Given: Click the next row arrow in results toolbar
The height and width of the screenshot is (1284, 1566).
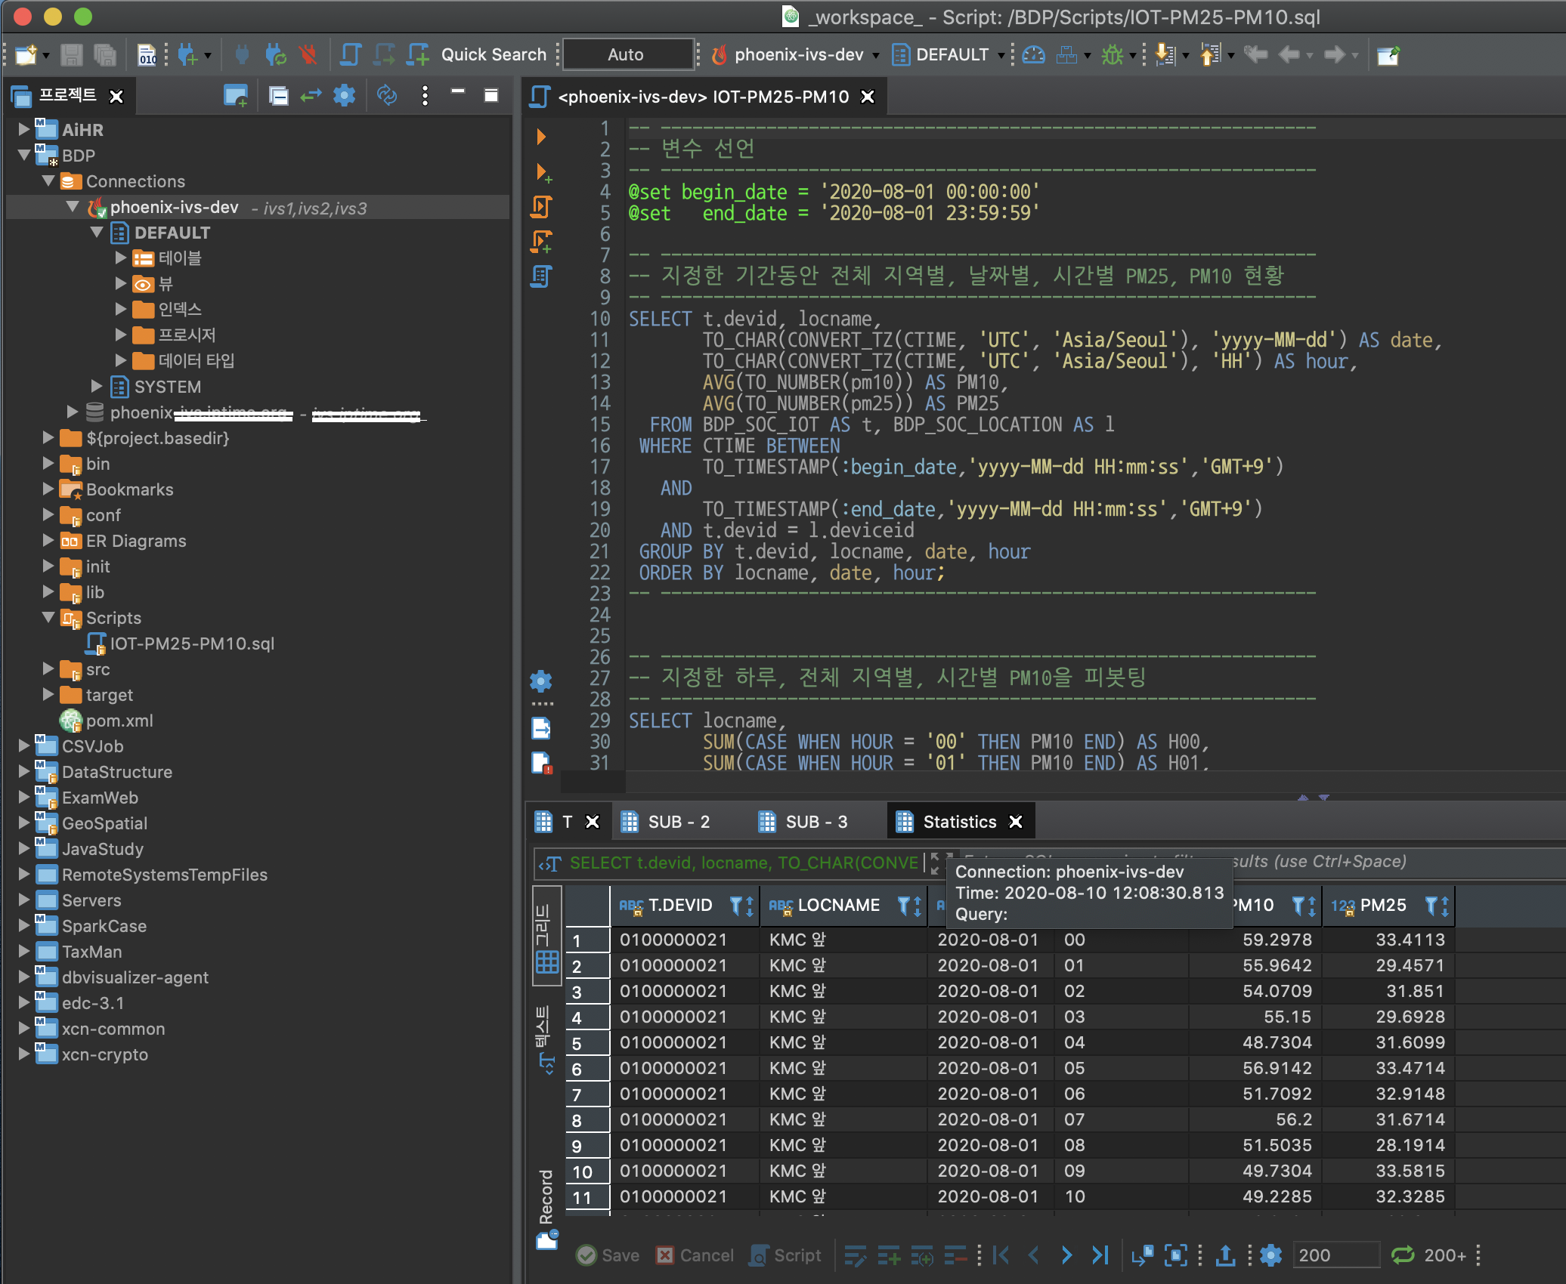Looking at the screenshot, I should point(1066,1255).
